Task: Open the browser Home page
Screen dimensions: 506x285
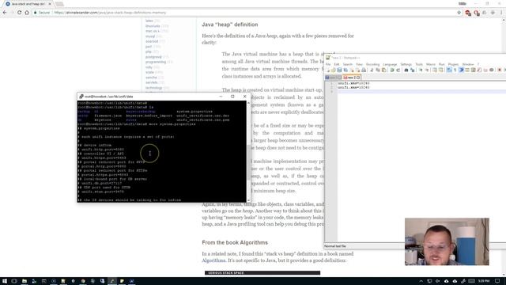Action: 27,13
